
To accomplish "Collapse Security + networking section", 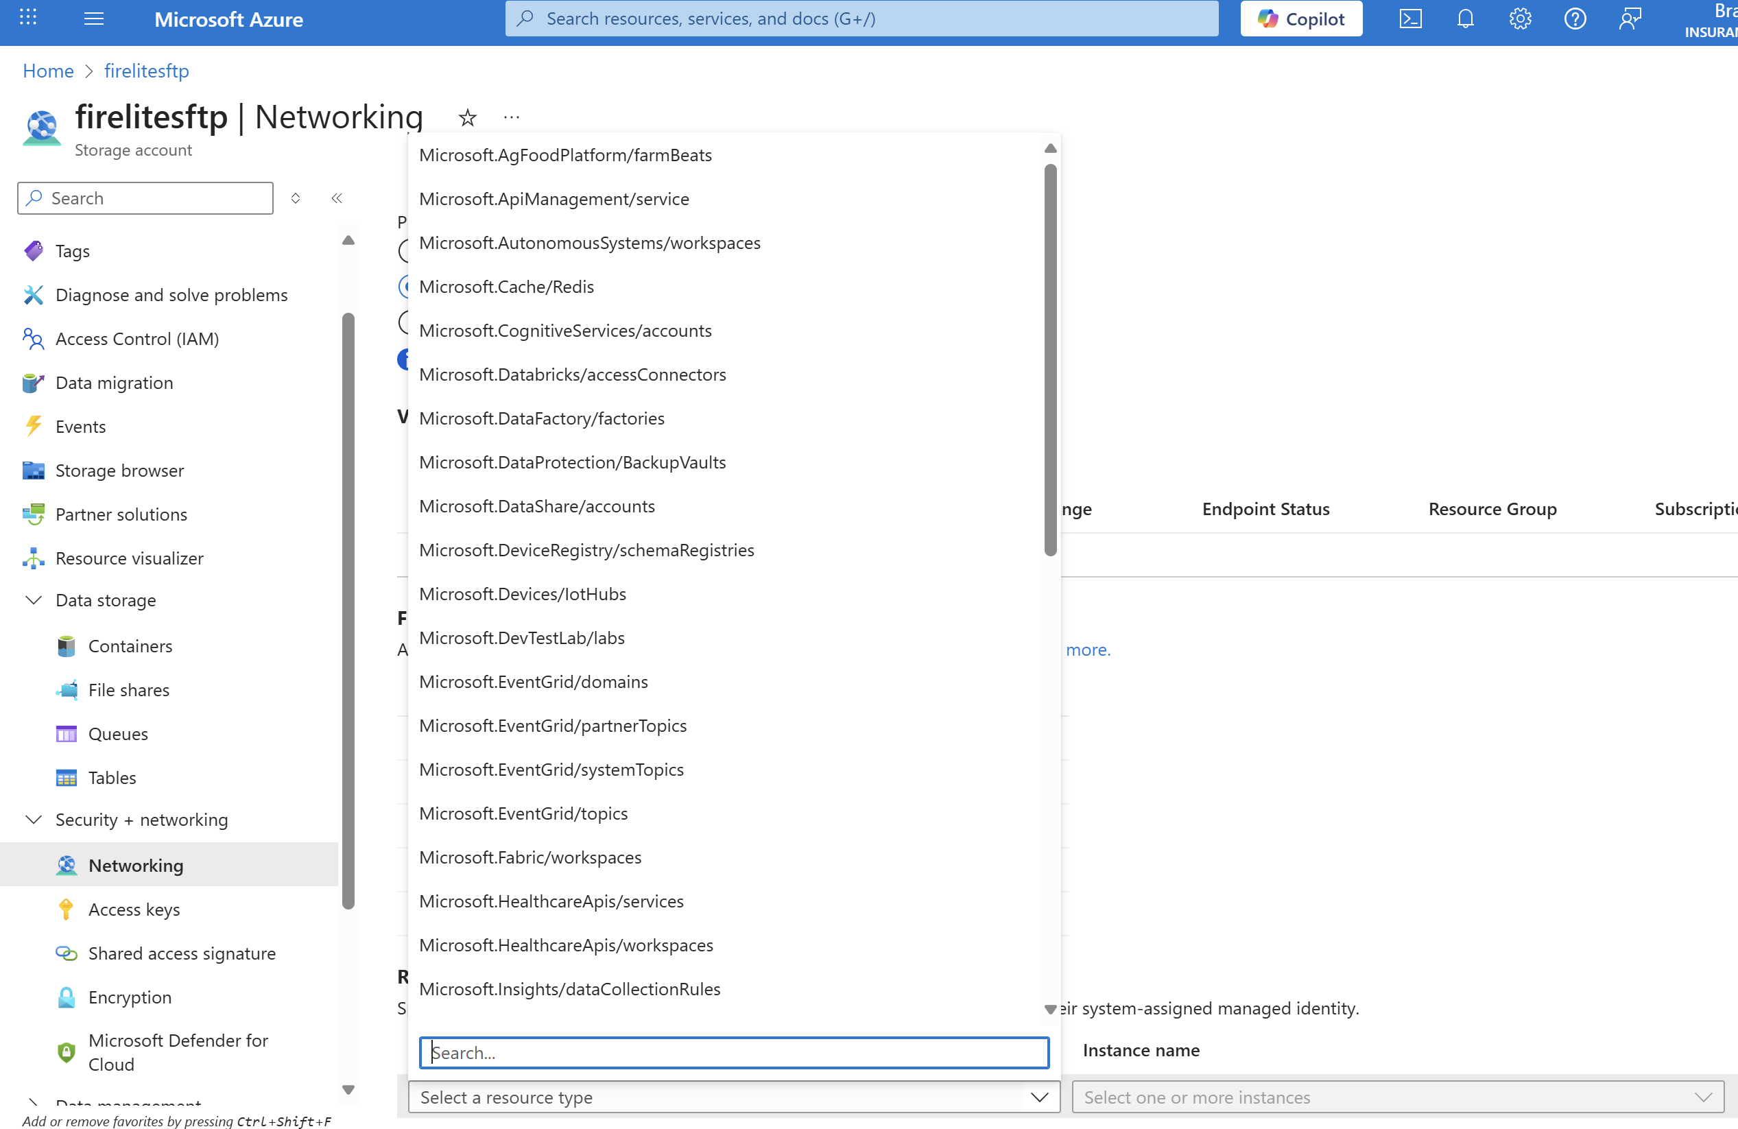I will coord(33,819).
